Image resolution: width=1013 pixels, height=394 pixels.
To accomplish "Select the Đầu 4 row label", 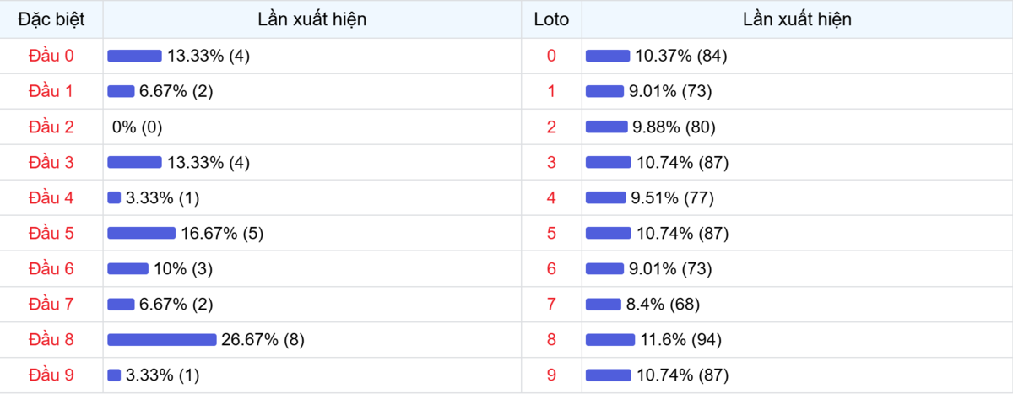I will coord(51,197).
